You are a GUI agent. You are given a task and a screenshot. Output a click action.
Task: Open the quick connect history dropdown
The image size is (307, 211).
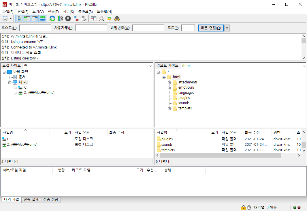[227, 28]
